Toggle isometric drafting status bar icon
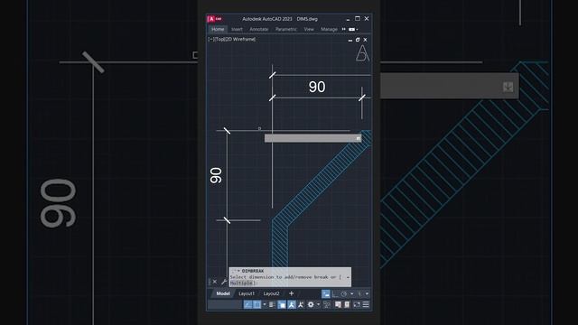The image size is (578, 325). coord(359,294)
